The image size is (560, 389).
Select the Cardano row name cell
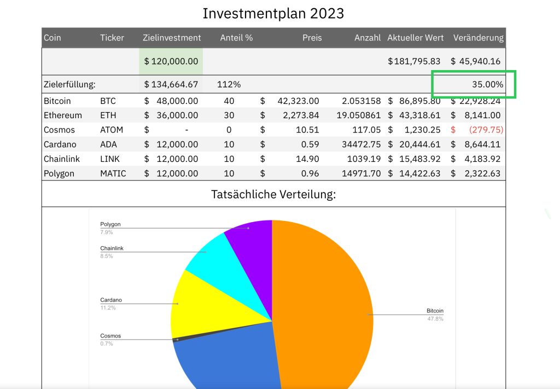[60, 144]
